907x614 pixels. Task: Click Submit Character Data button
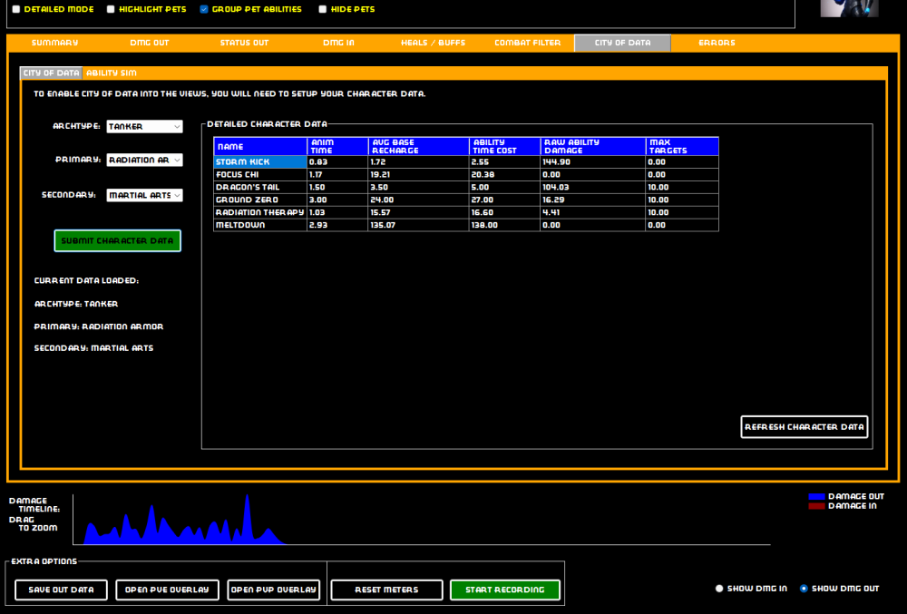click(x=117, y=241)
